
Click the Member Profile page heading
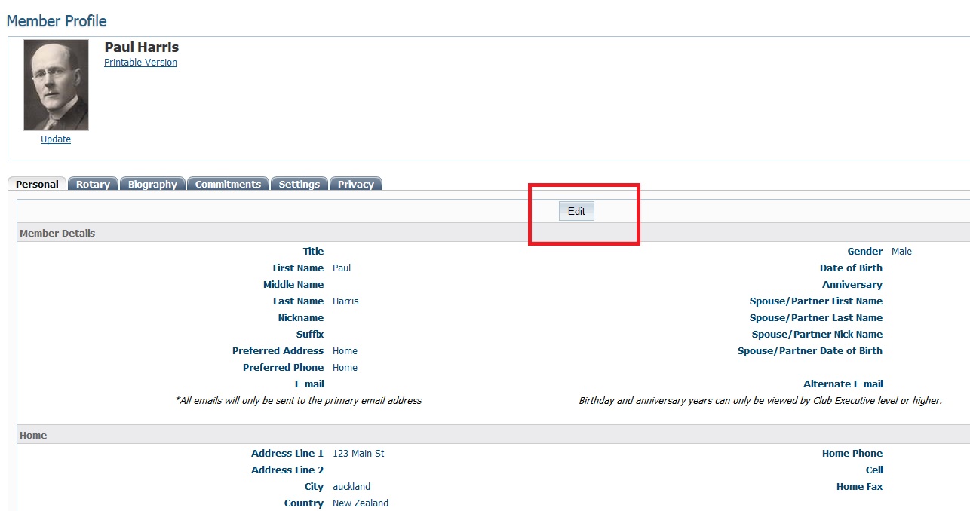point(57,21)
